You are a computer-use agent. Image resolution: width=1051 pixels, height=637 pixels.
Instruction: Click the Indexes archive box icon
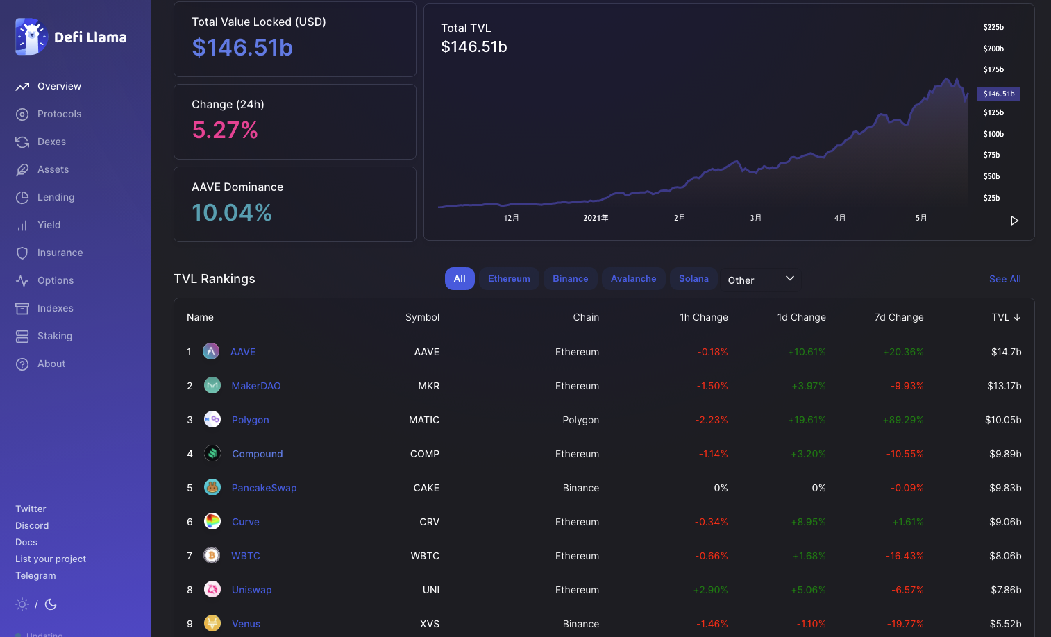coord(22,309)
